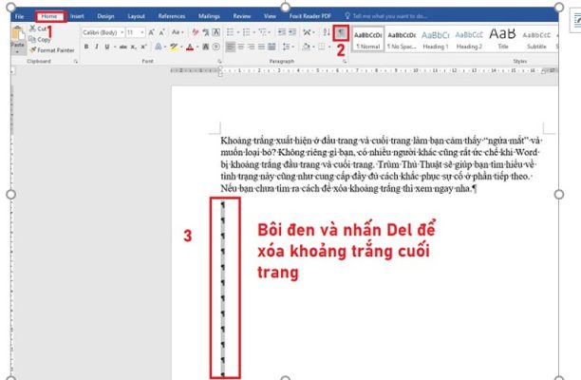Open the Foxit Reader PDF tab
The image size is (581, 380).
[x=310, y=16]
